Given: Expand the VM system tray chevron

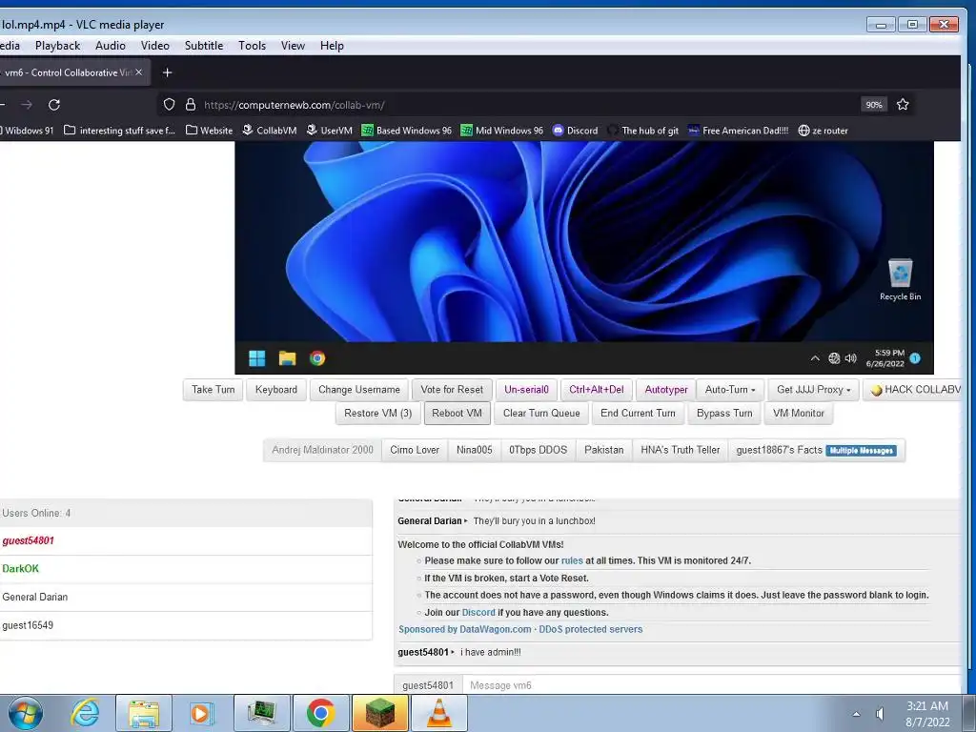Looking at the screenshot, I should [x=815, y=358].
